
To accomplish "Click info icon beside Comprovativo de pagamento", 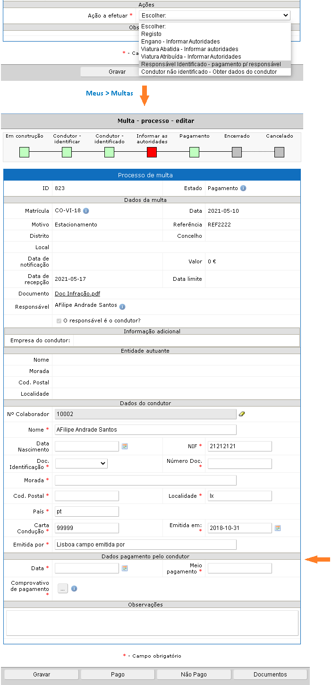I will [x=74, y=589].
